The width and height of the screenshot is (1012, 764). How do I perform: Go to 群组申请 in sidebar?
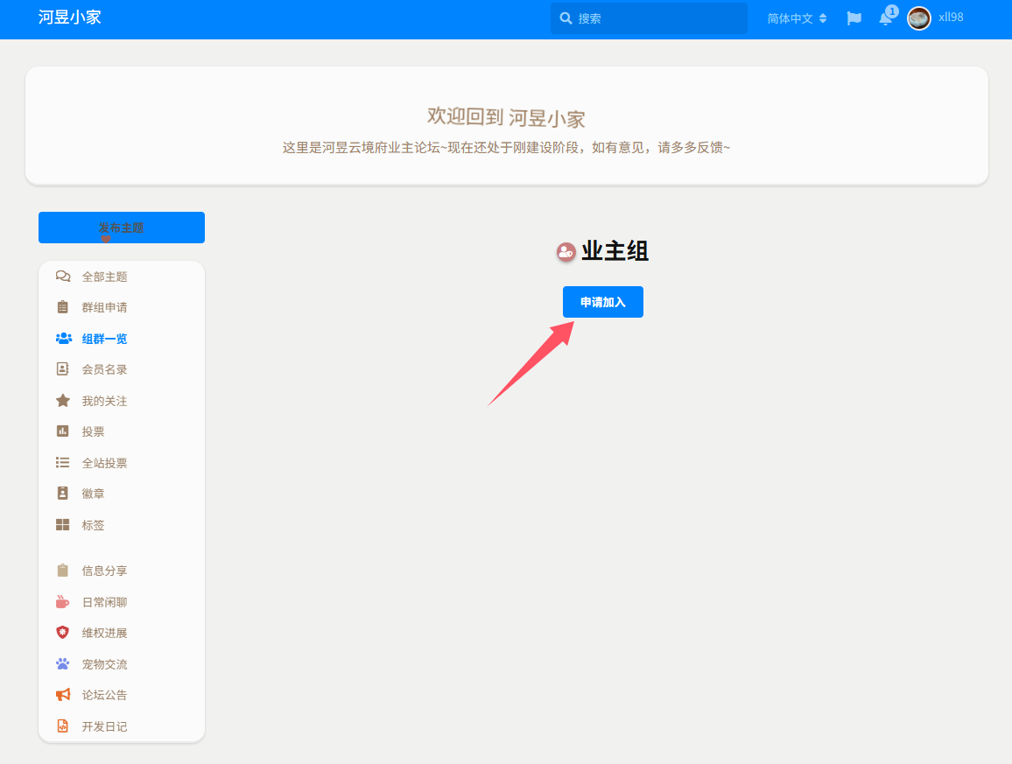pyautogui.click(x=104, y=307)
